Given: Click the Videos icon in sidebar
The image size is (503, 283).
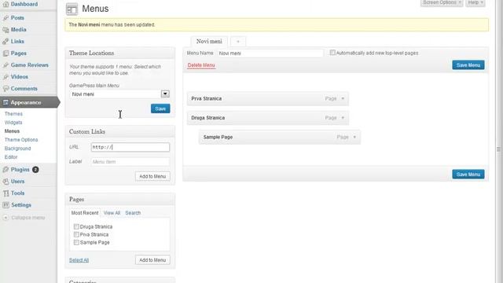Looking at the screenshot, I should click(6, 77).
